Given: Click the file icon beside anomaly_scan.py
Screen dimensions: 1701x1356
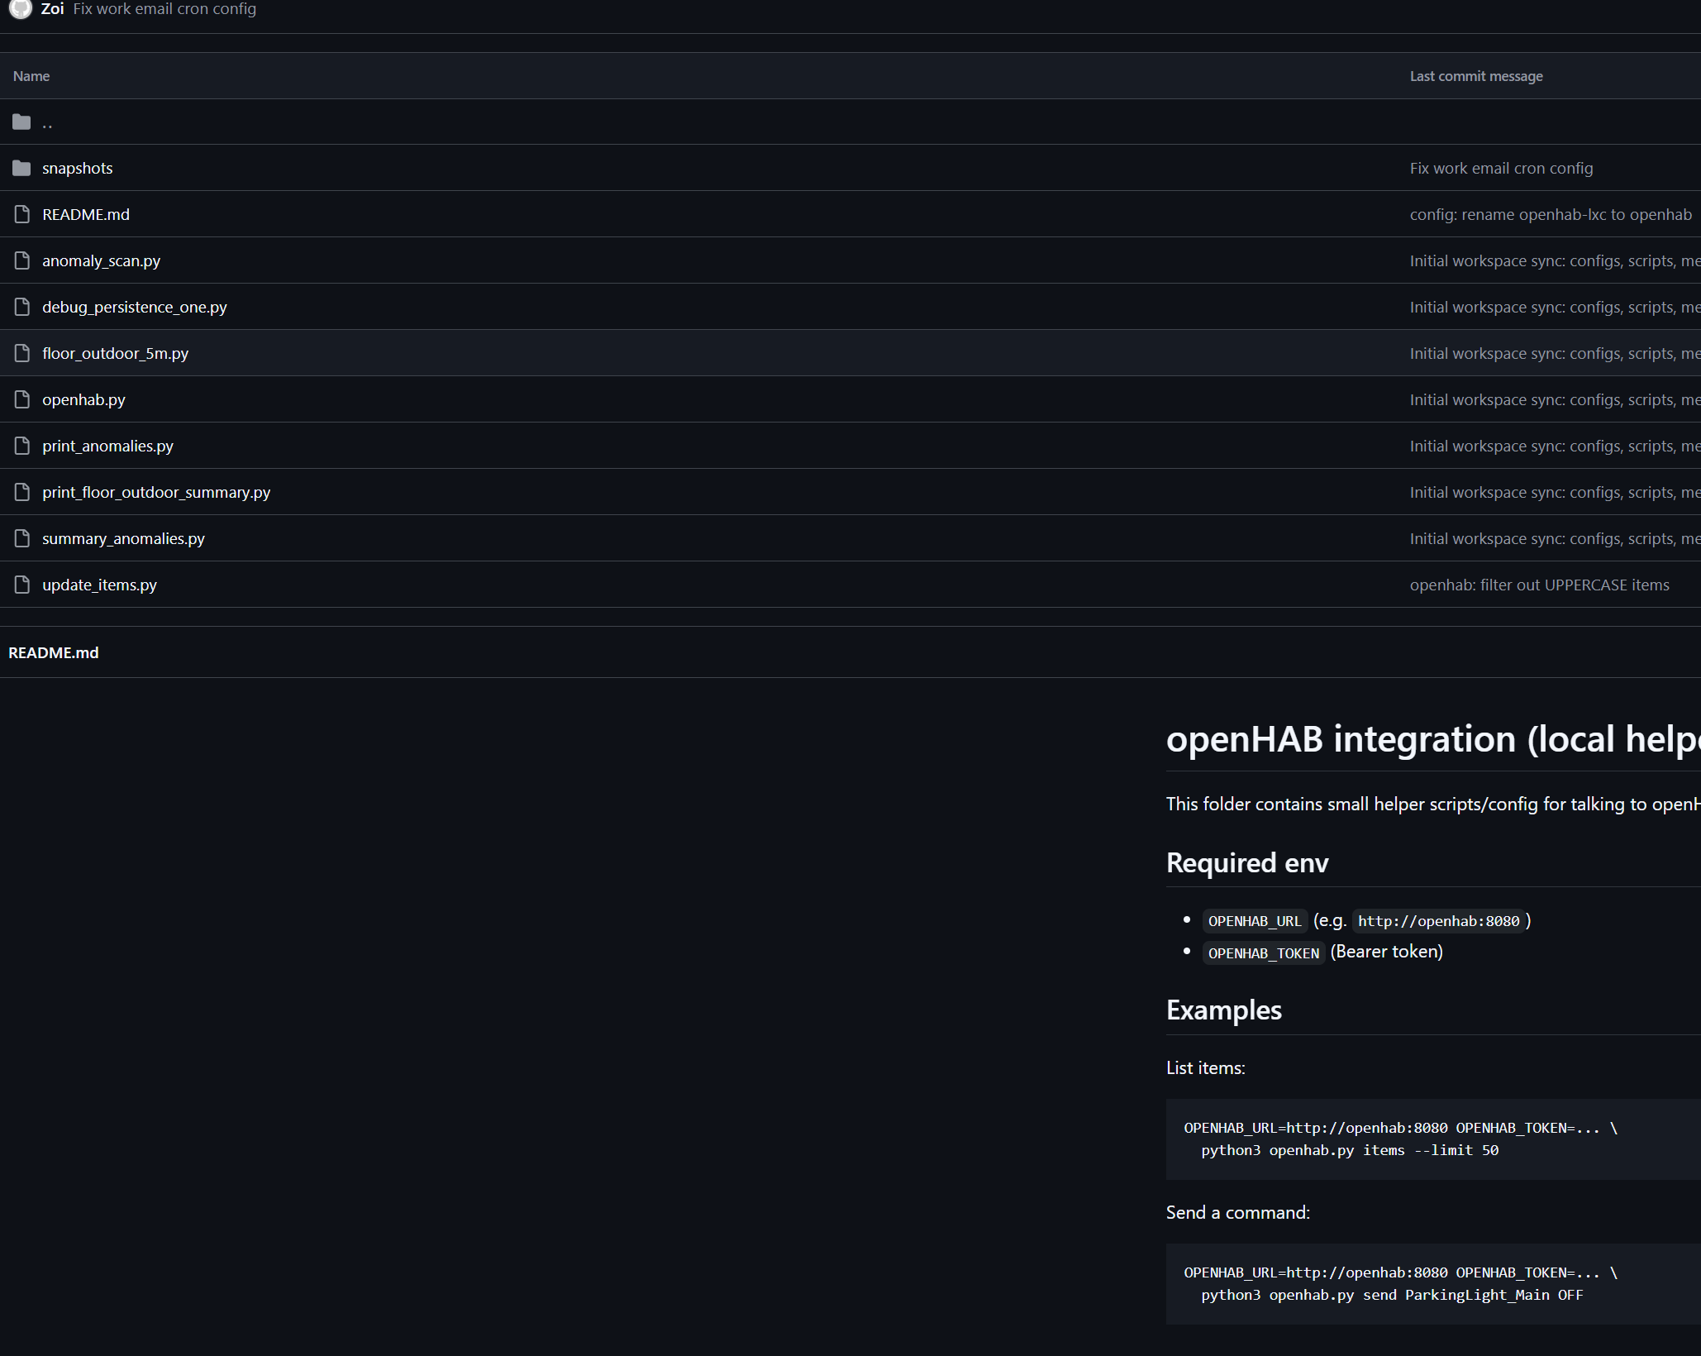Looking at the screenshot, I should [x=22, y=261].
